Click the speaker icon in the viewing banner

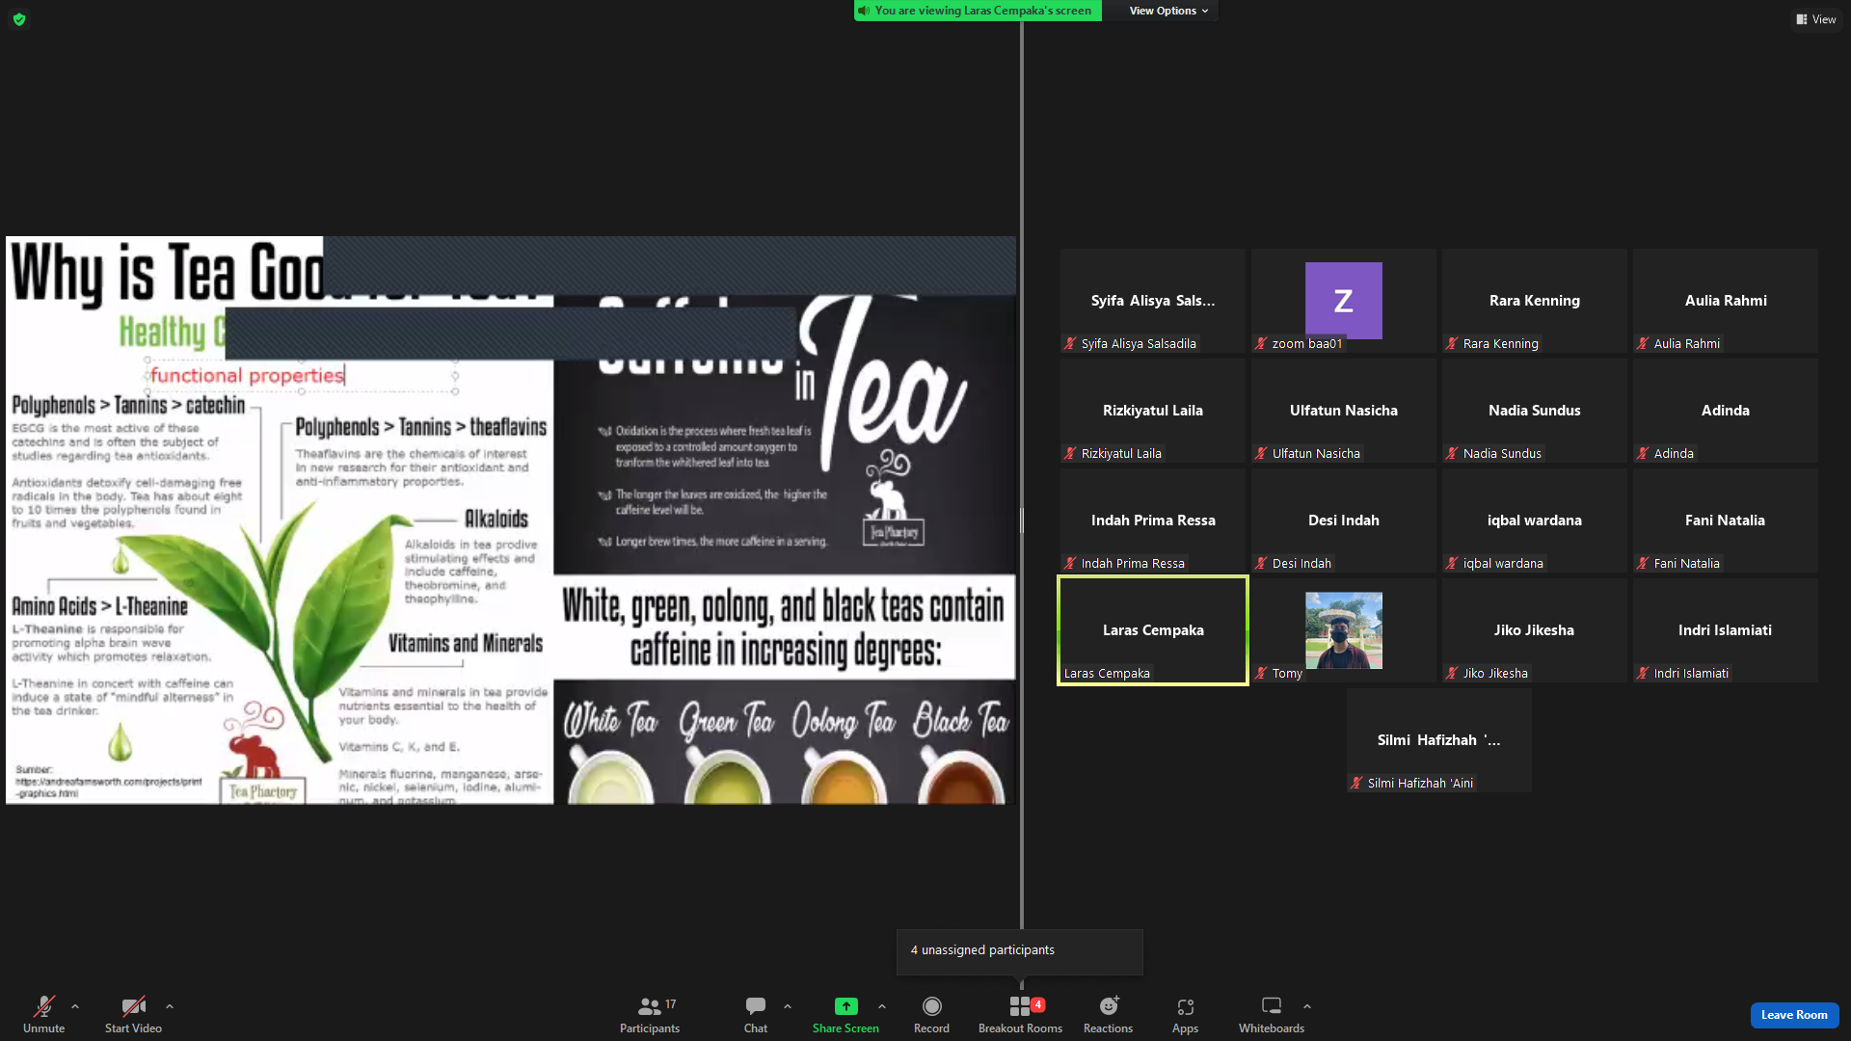point(864,11)
